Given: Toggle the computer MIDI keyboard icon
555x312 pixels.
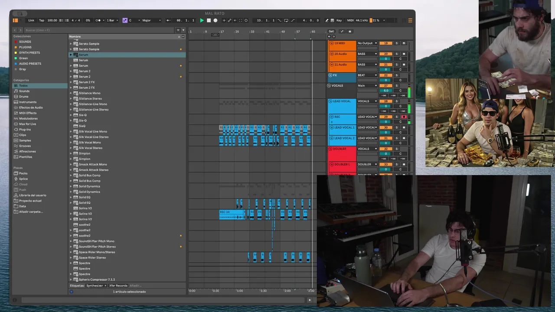Looking at the screenshot, I should click(333, 20).
